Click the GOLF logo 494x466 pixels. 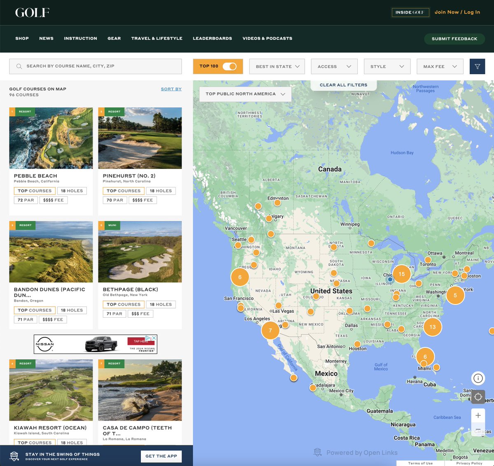[32, 13]
